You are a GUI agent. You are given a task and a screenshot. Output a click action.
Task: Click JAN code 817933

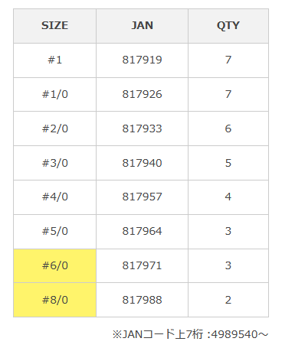pos(142,128)
